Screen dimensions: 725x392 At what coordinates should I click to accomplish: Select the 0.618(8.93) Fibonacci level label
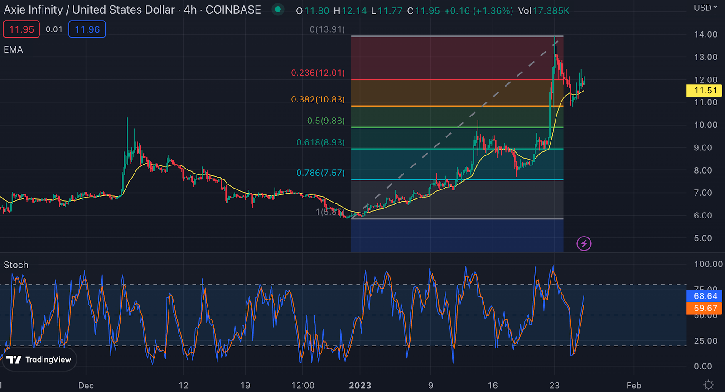320,142
